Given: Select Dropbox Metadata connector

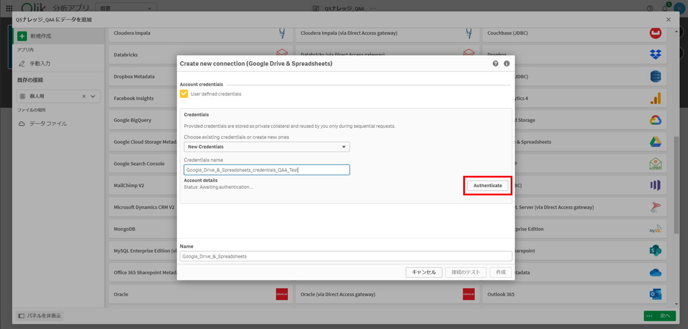Looking at the screenshot, I should pos(142,77).
